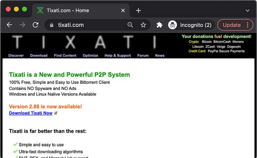Click the browser back arrow

tap(9, 25)
